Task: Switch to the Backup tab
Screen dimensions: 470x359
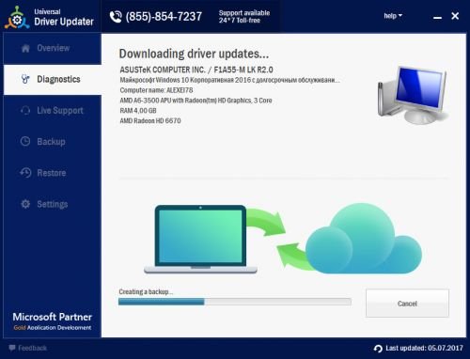Action: [53, 142]
